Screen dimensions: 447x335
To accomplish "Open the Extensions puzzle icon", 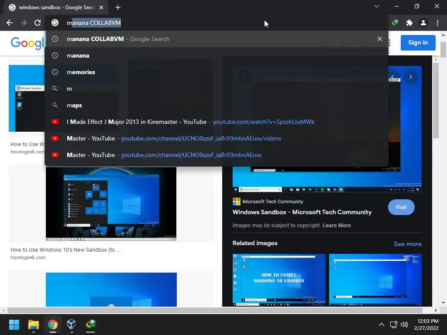I will (409, 23).
